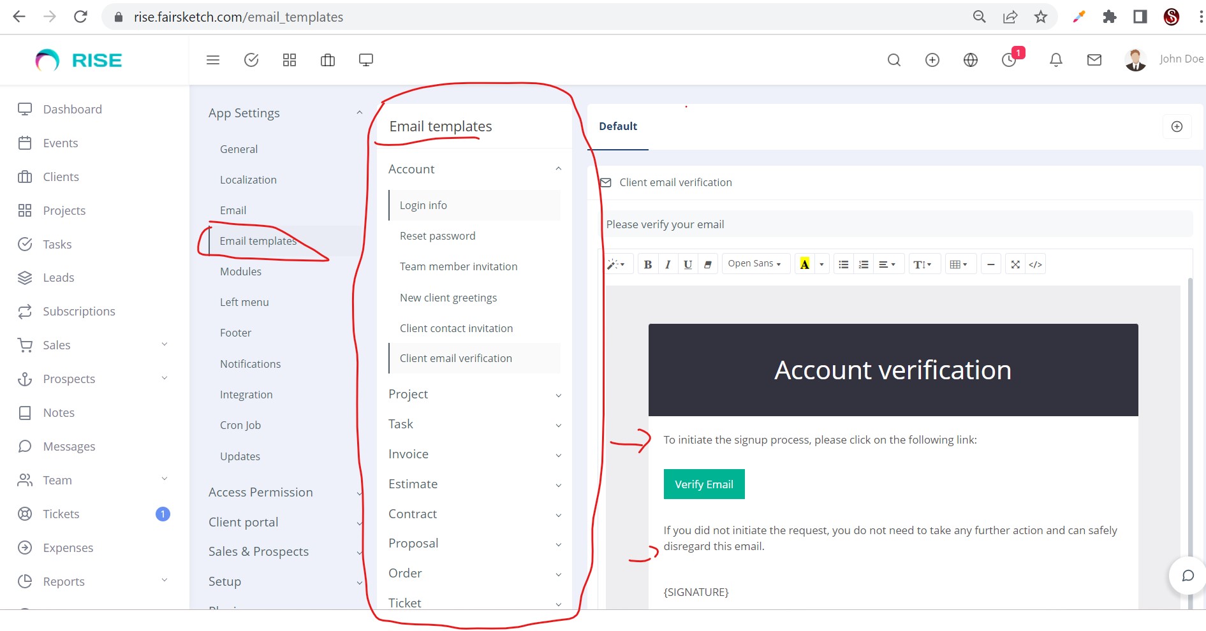The height and width of the screenshot is (631, 1206).
Task: Open the floating chat bubble button
Action: (x=1188, y=576)
